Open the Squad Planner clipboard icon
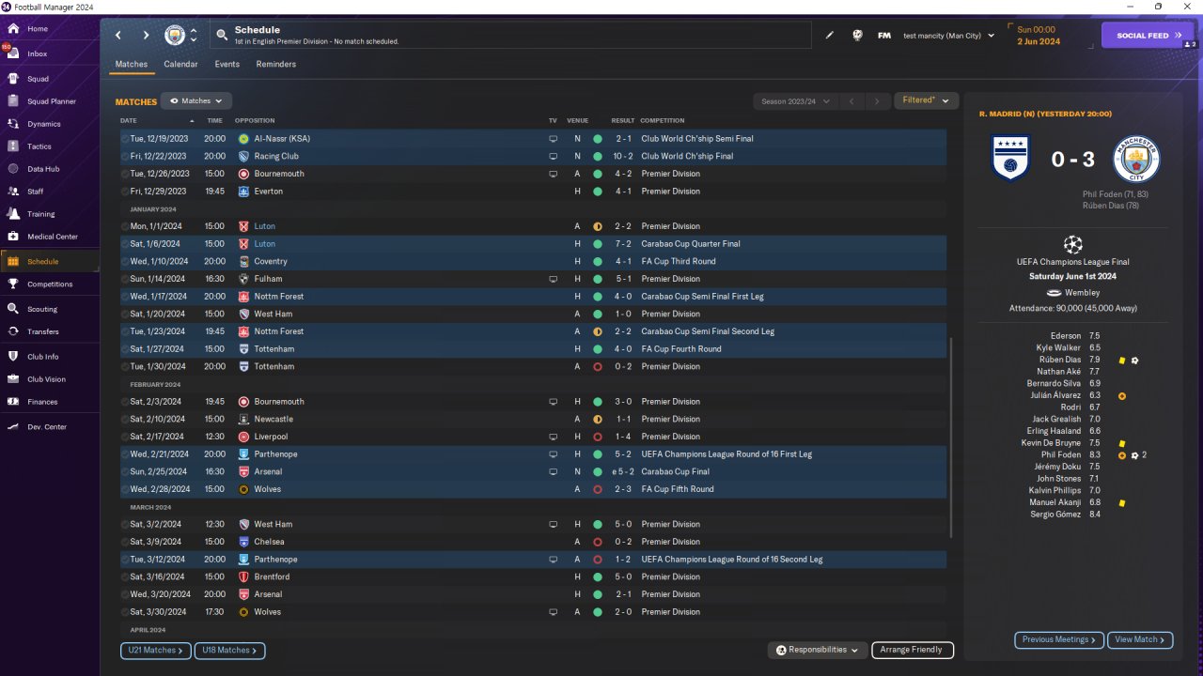The image size is (1203, 676). [x=13, y=101]
